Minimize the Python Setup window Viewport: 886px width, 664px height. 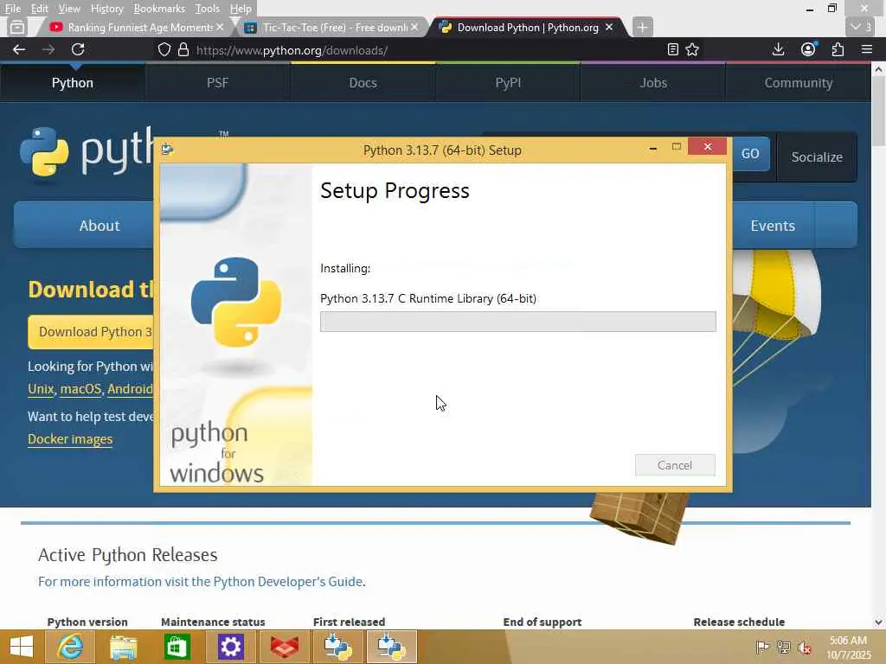(x=653, y=147)
